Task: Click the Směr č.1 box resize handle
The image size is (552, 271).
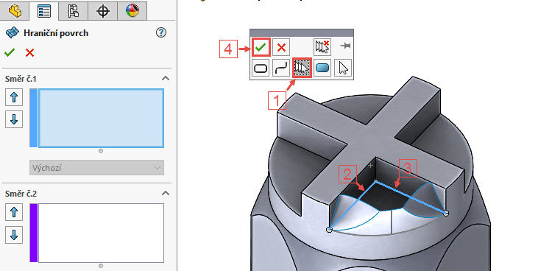Action: 101,151
